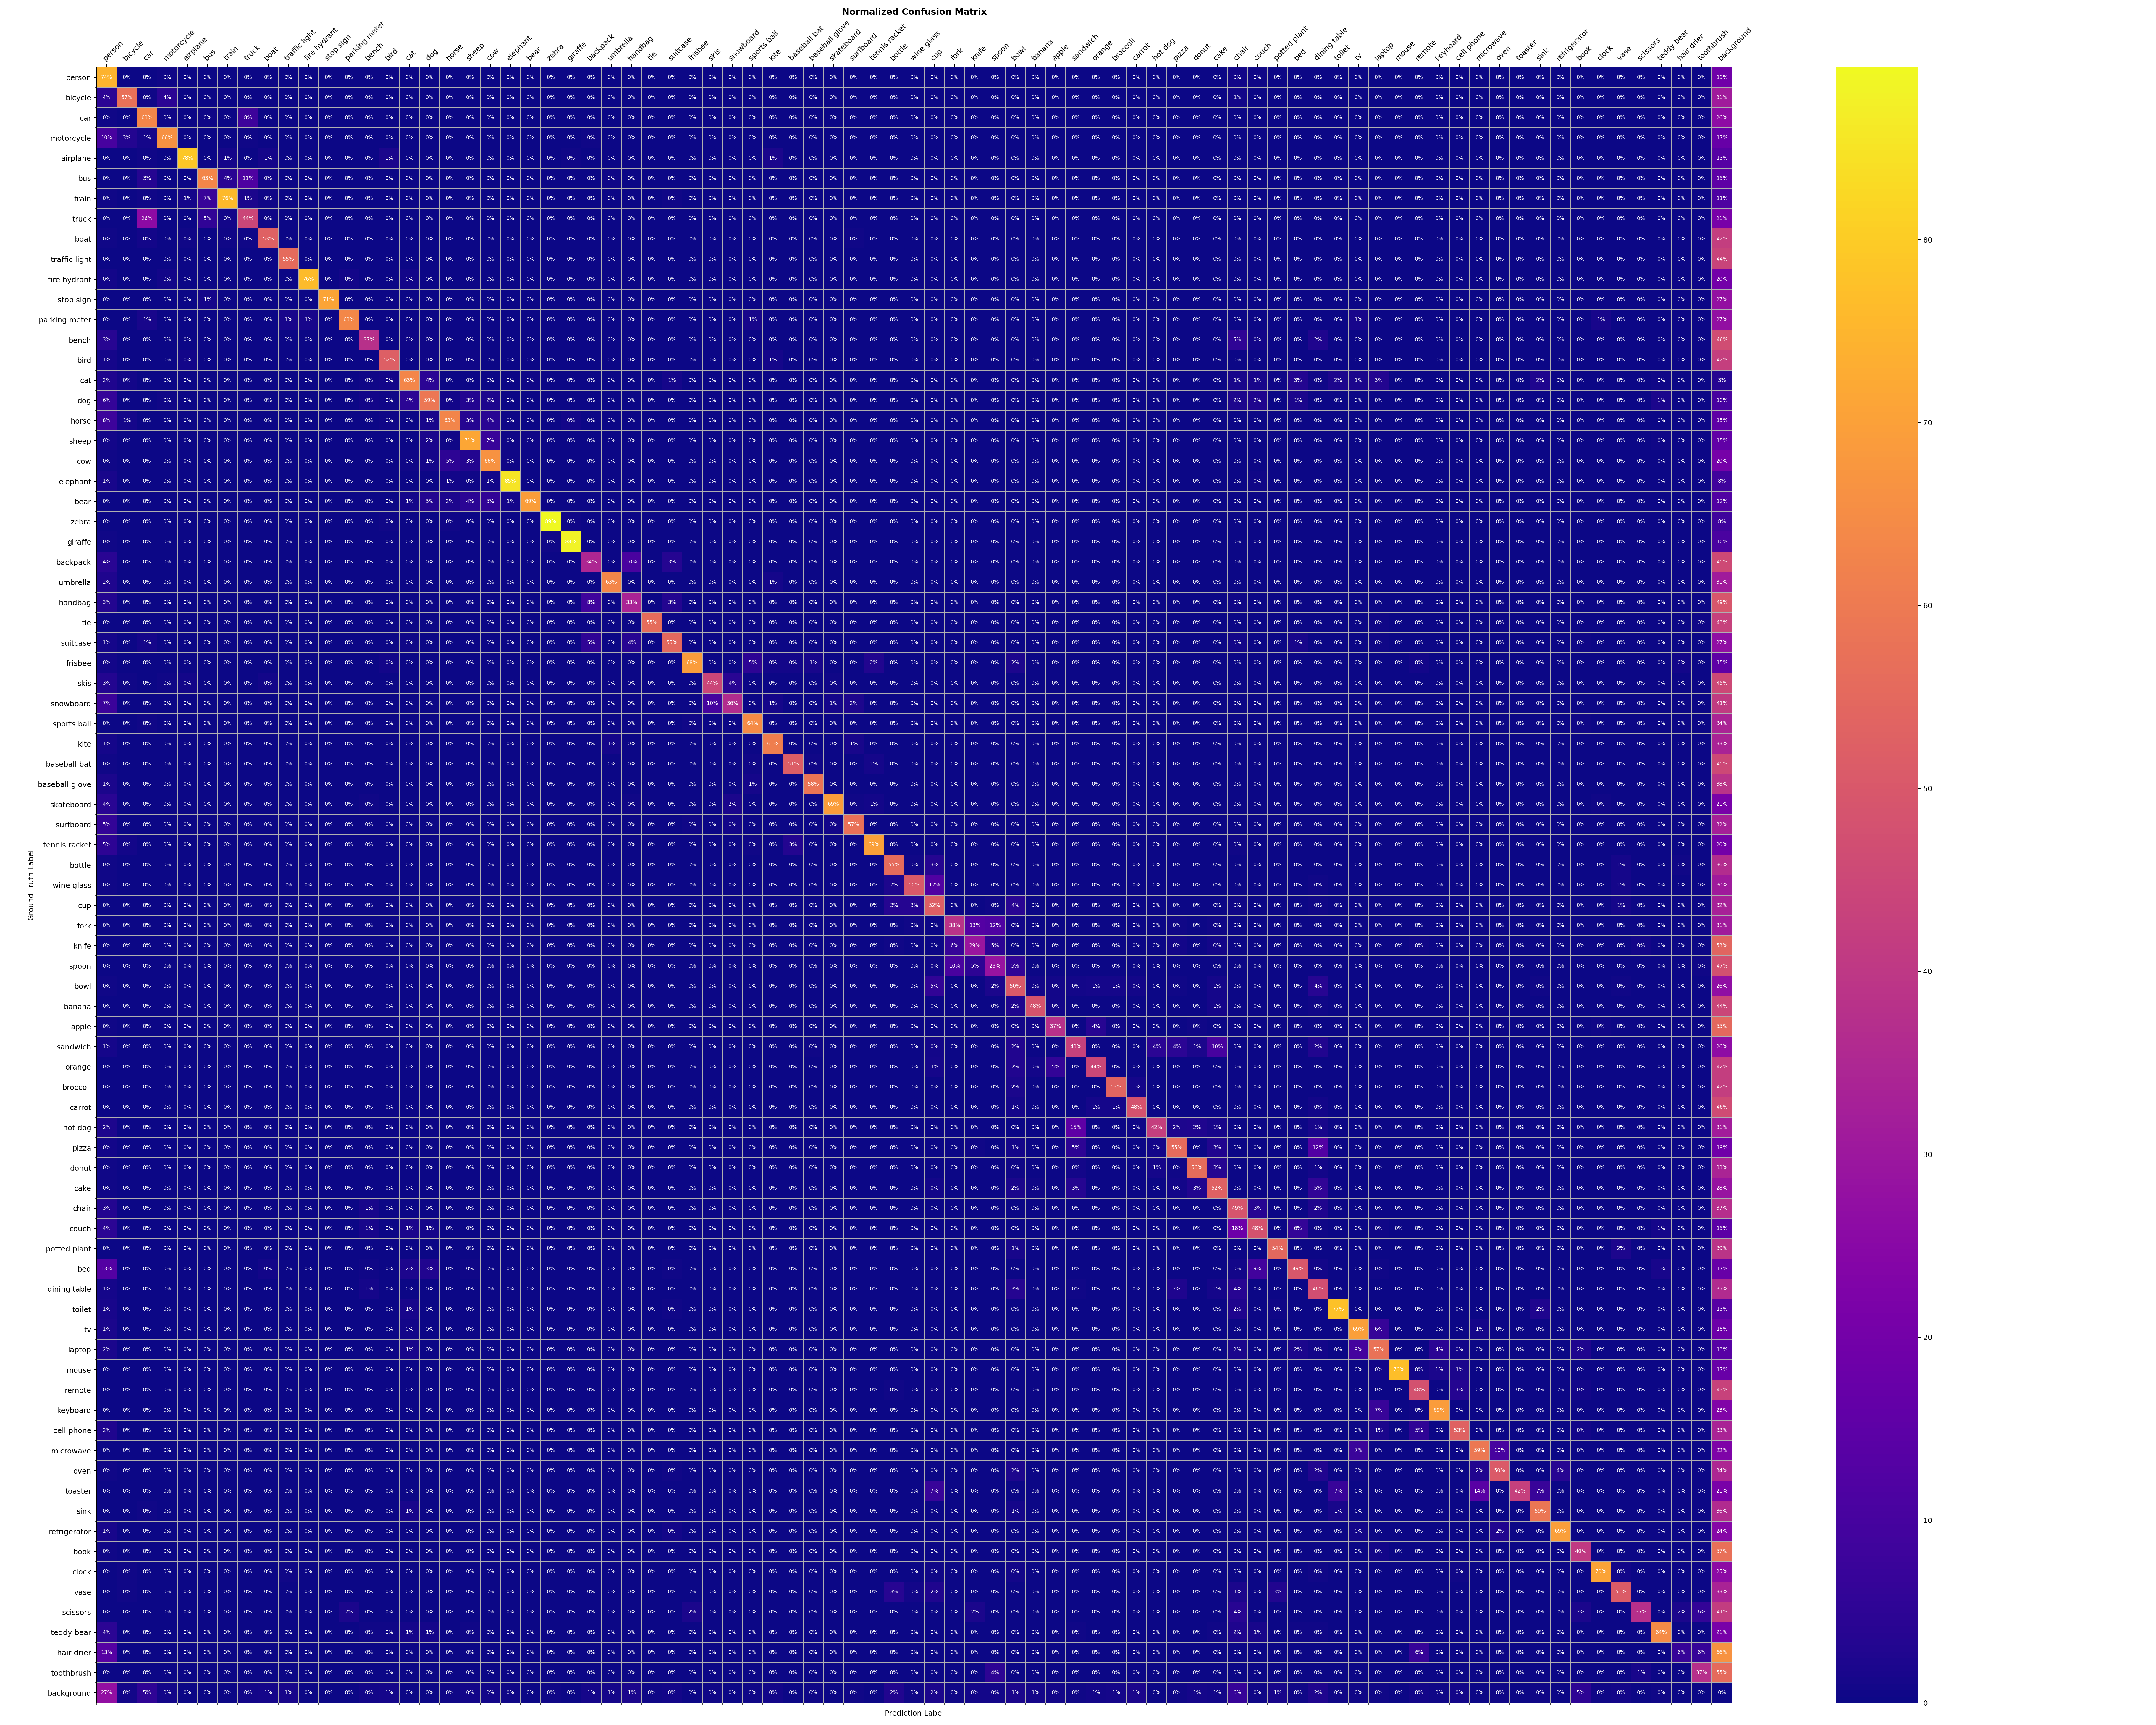Click the "traffic light" row label on the left axis
2156x1725 pixels.
pos(71,259)
